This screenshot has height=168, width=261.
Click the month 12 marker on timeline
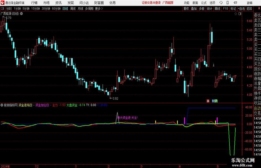click(37, 166)
